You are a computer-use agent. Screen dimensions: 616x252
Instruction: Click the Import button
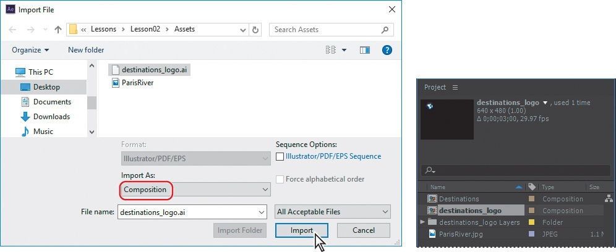(x=302, y=230)
